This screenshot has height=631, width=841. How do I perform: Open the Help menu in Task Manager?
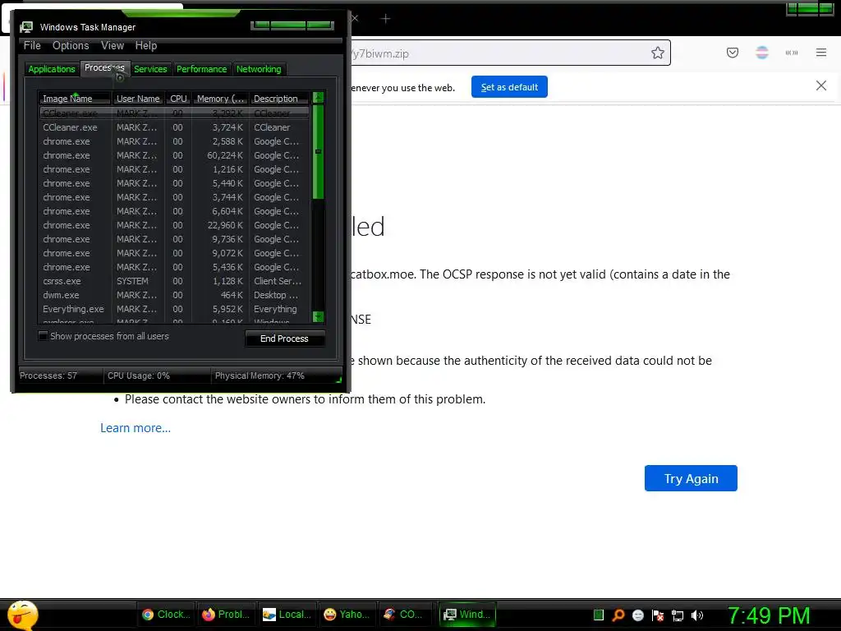(x=146, y=46)
